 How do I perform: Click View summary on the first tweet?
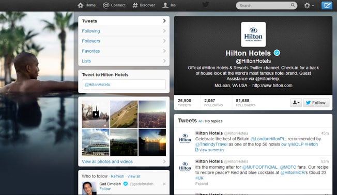coord(209,150)
